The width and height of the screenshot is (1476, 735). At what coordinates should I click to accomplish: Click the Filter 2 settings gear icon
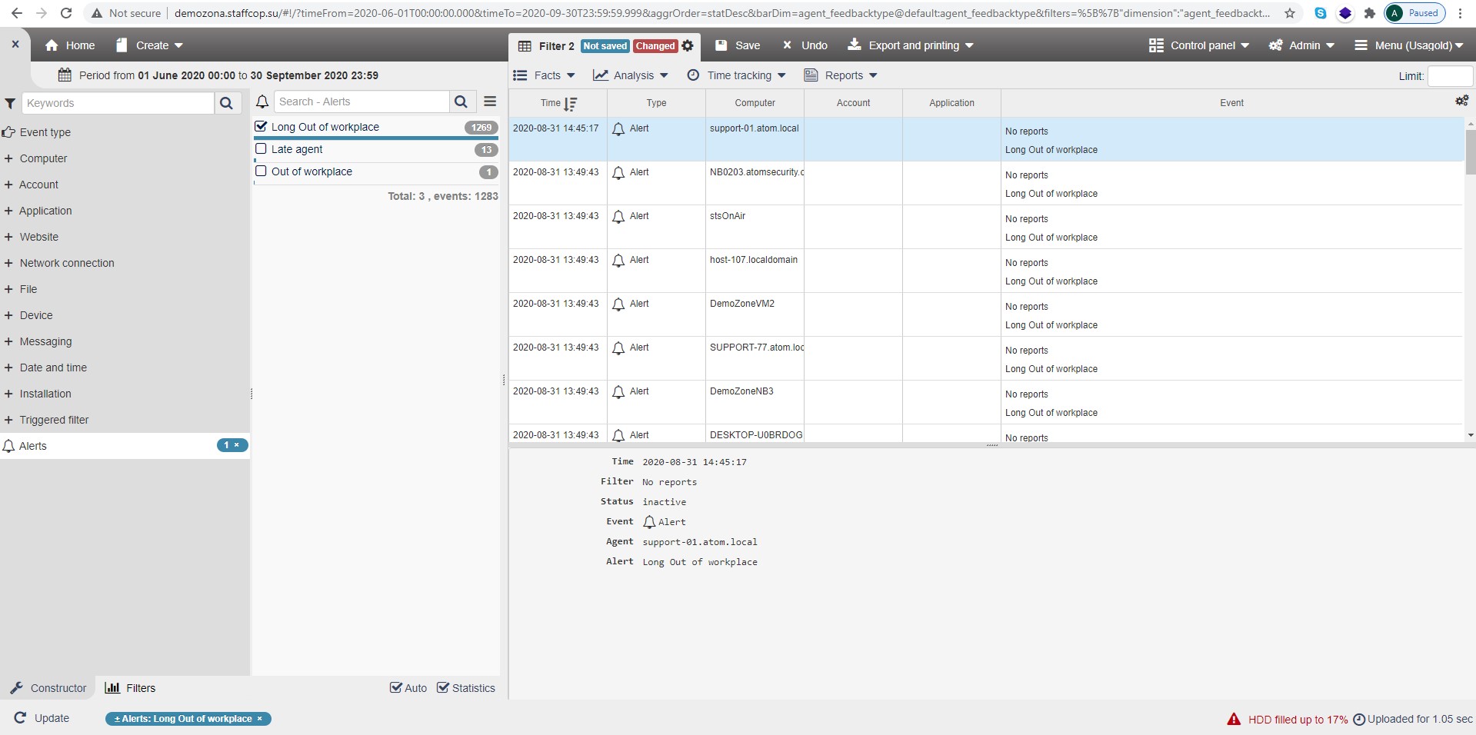pyautogui.click(x=688, y=46)
